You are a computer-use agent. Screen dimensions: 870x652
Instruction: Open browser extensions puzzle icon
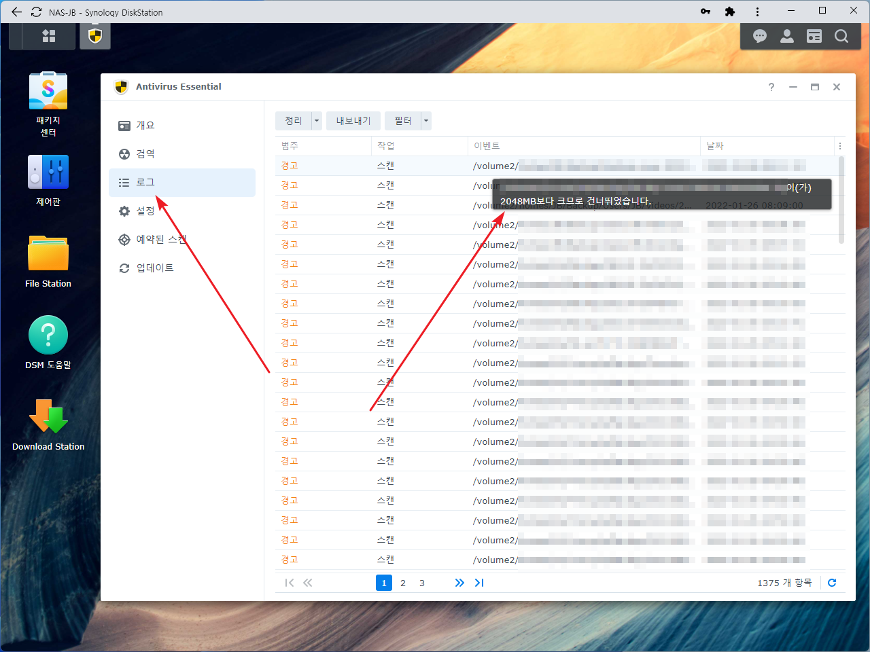[730, 12]
